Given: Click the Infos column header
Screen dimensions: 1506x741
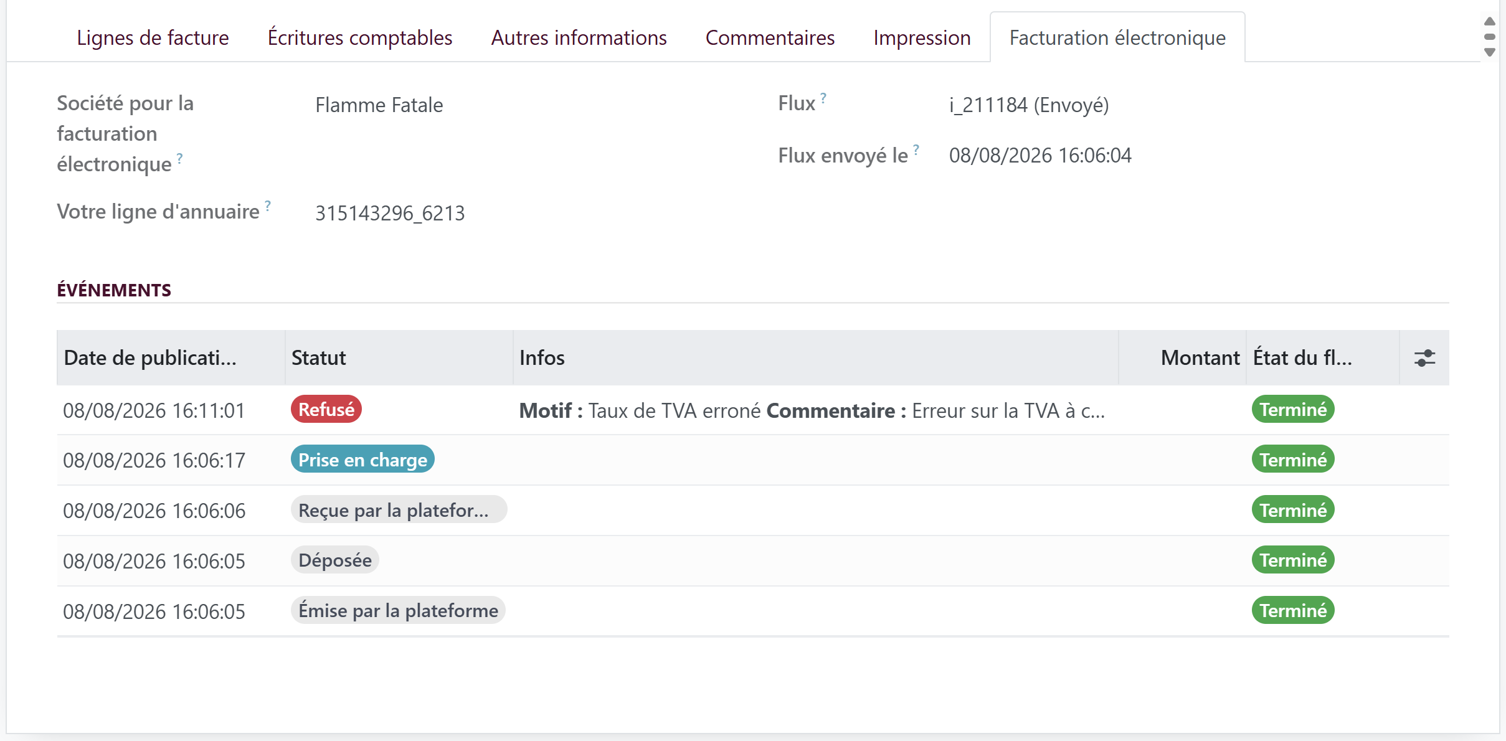Looking at the screenshot, I should point(815,357).
